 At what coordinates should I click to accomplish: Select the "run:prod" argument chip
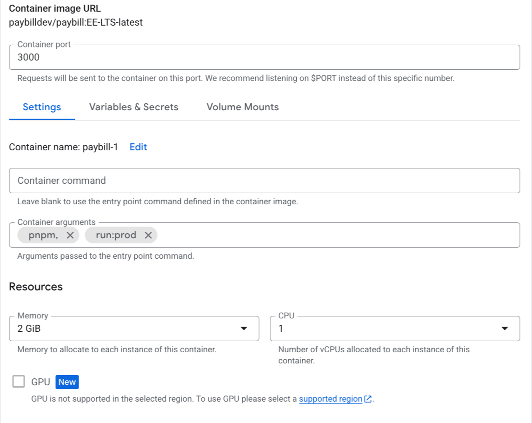(115, 235)
